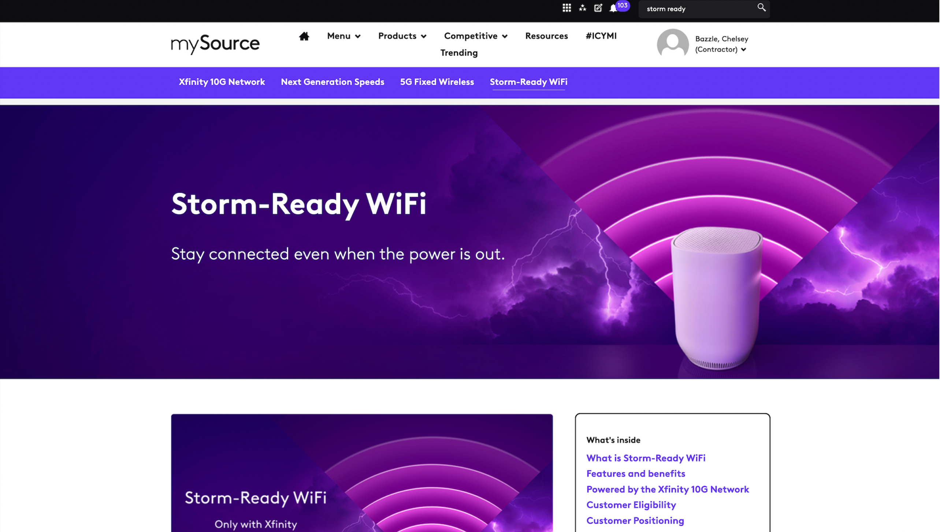Image resolution: width=940 pixels, height=532 pixels.
Task: Open the apps grid icon
Action: [566, 8]
